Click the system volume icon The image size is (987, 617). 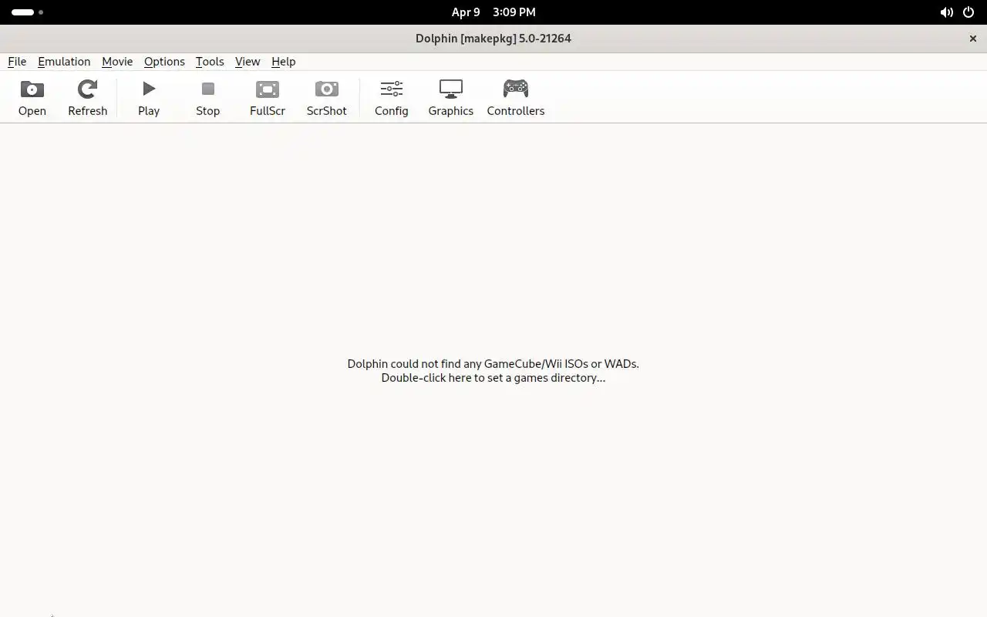946,12
